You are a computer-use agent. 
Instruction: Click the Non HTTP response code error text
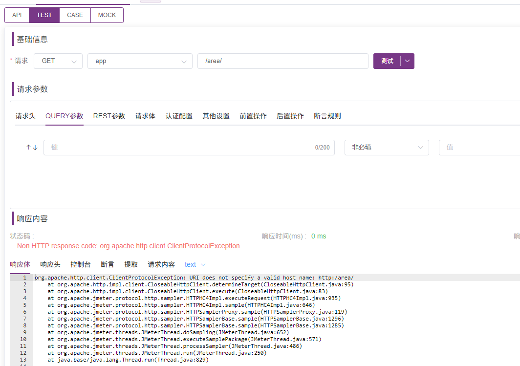tap(129, 246)
